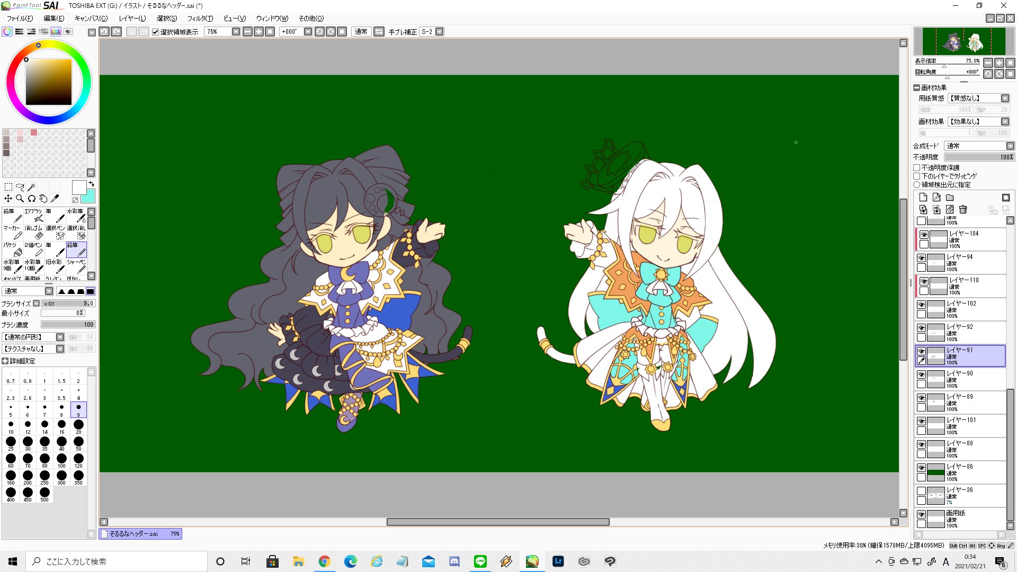
Task: Choose the 消しゴム eraser brush
Action: pyautogui.click(x=34, y=232)
